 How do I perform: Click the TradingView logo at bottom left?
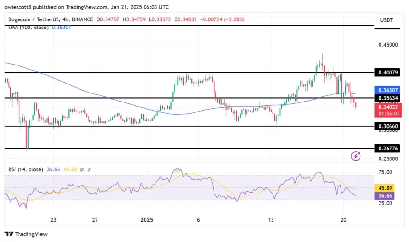26,234
